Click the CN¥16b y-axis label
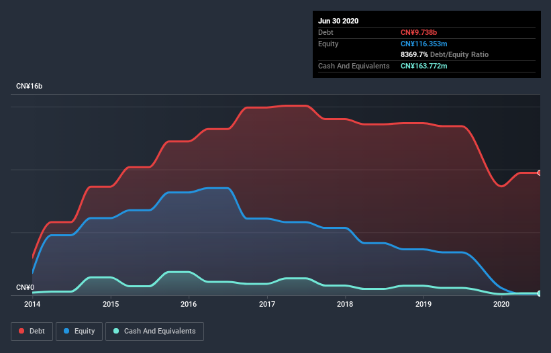 pyautogui.click(x=29, y=86)
